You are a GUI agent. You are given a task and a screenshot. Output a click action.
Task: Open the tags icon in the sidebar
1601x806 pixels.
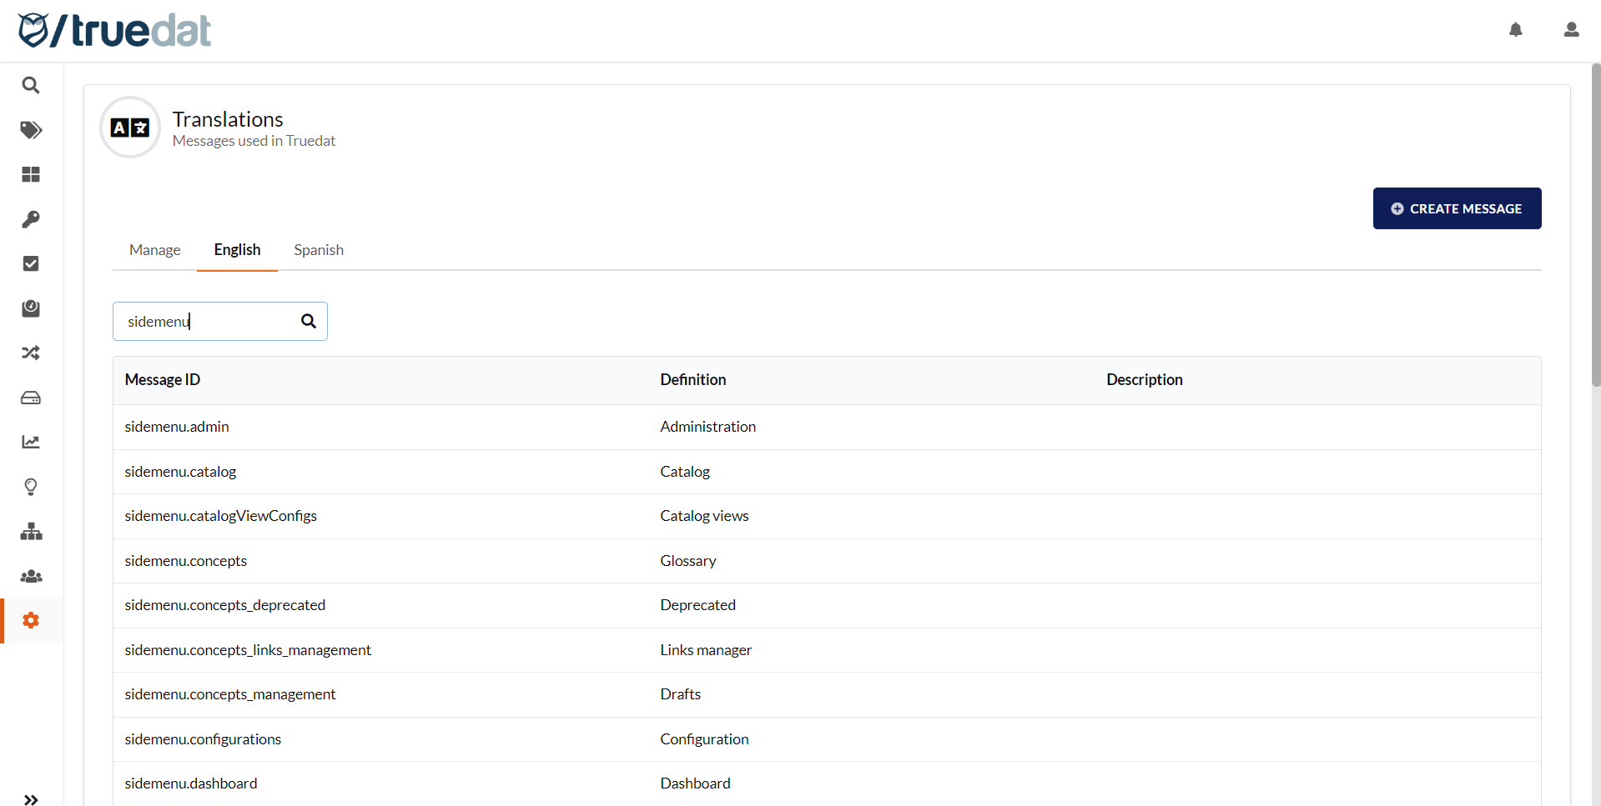[31, 130]
